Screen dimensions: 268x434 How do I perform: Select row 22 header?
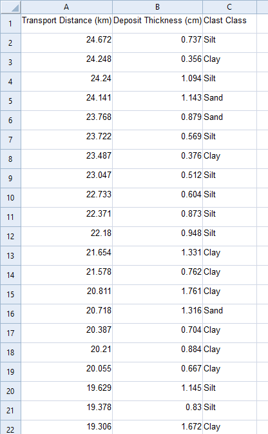click(10, 427)
